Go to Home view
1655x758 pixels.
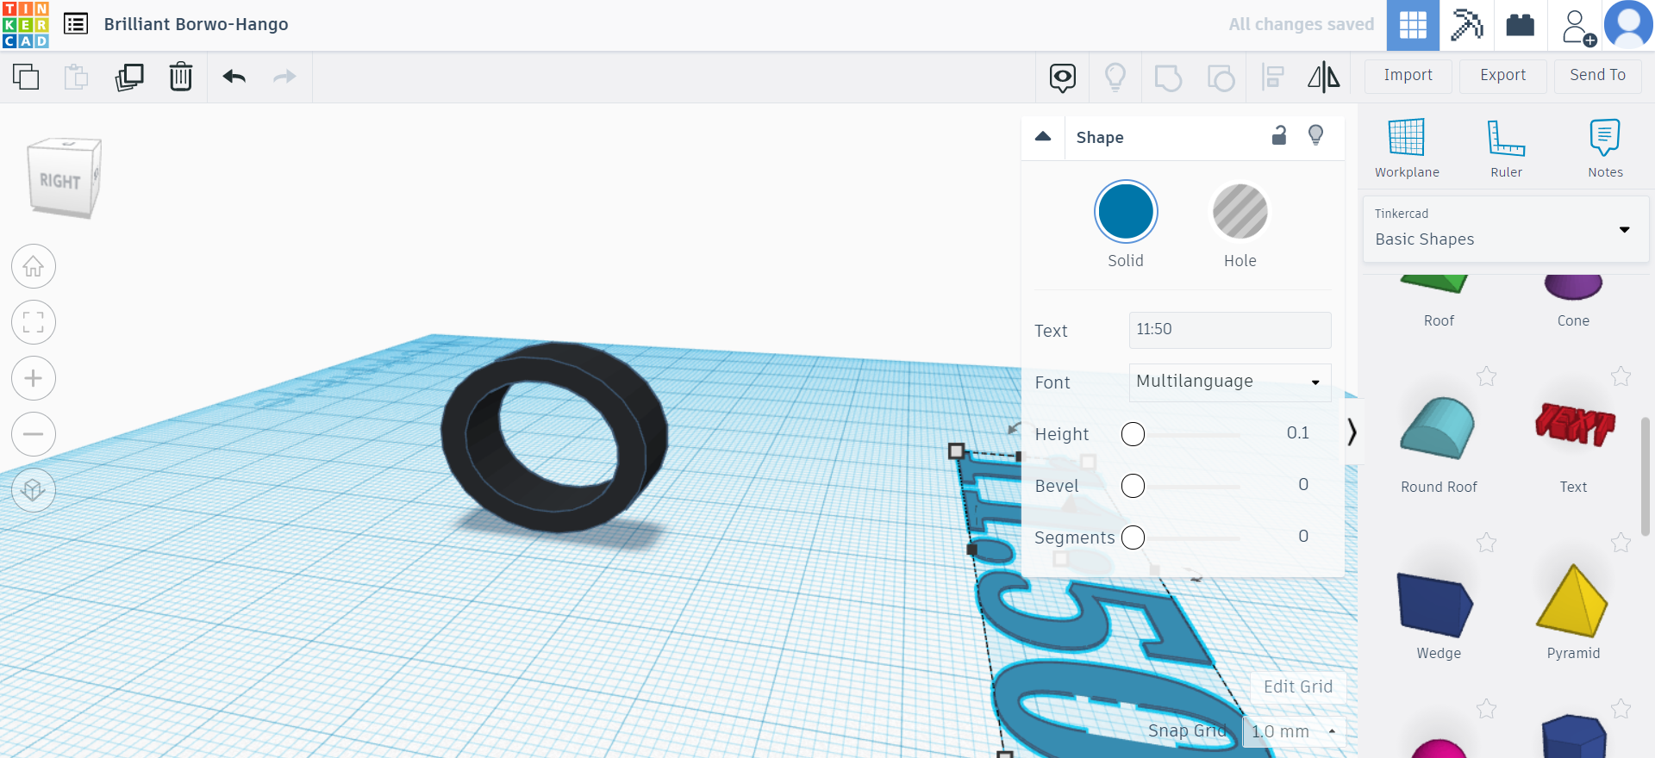(34, 266)
